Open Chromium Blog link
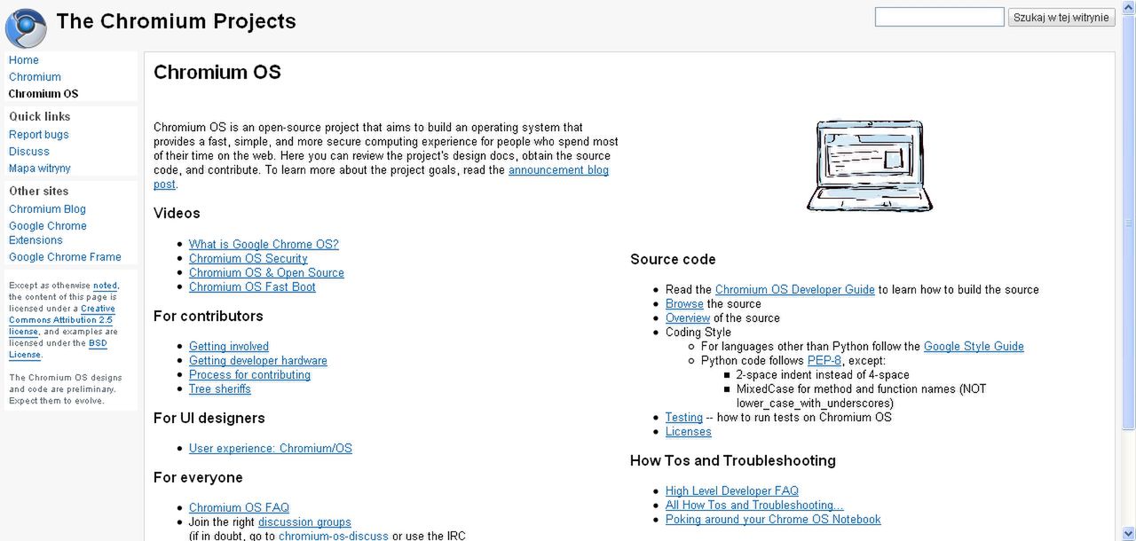This screenshot has width=1136, height=541. [x=48, y=209]
